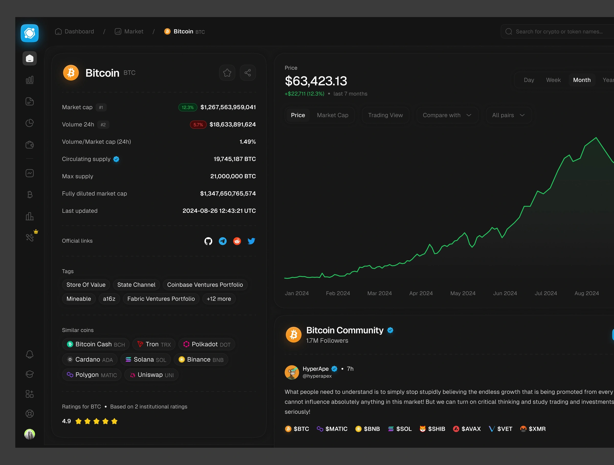Click the $SHIB ticker in the post
Viewport: 614px width, 465px height.
432,429
